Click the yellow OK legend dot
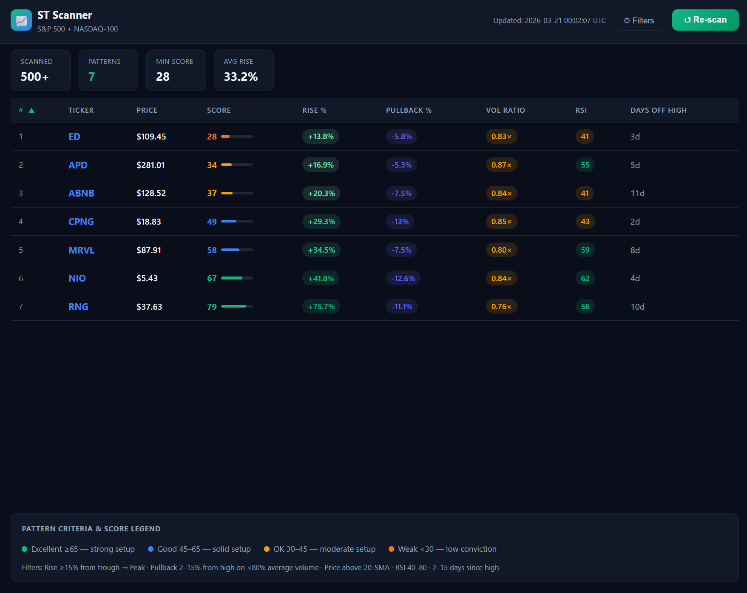This screenshot has width=747, height=593. (x=267, y=549)
